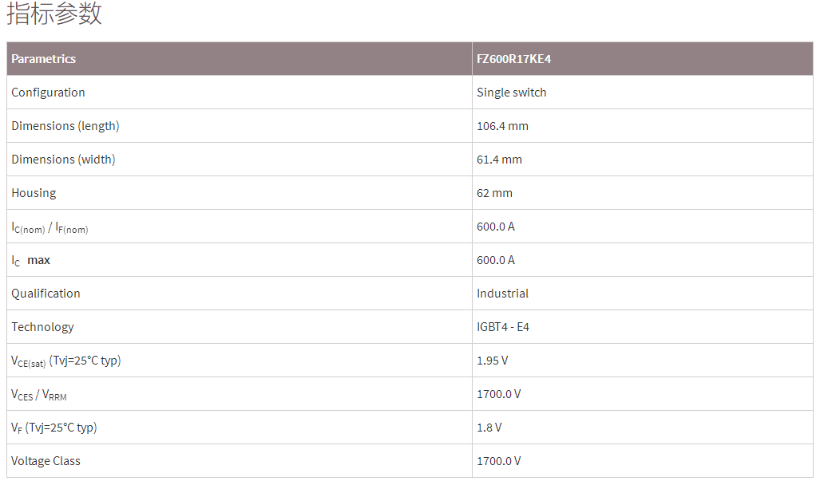Click the 指标参数 section heading
816x481 pixels.
(x=54, y=14)
